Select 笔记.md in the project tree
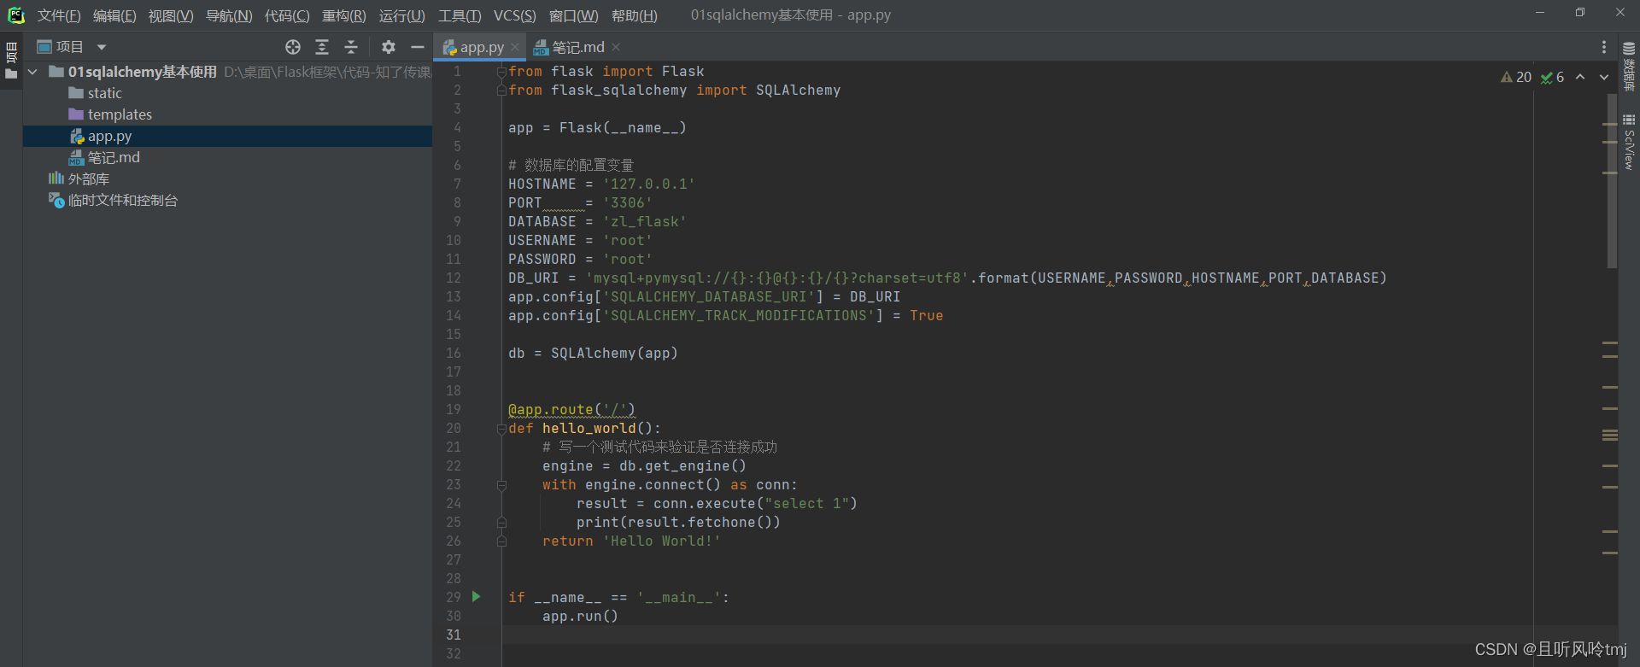 click(x=104, y=157)
